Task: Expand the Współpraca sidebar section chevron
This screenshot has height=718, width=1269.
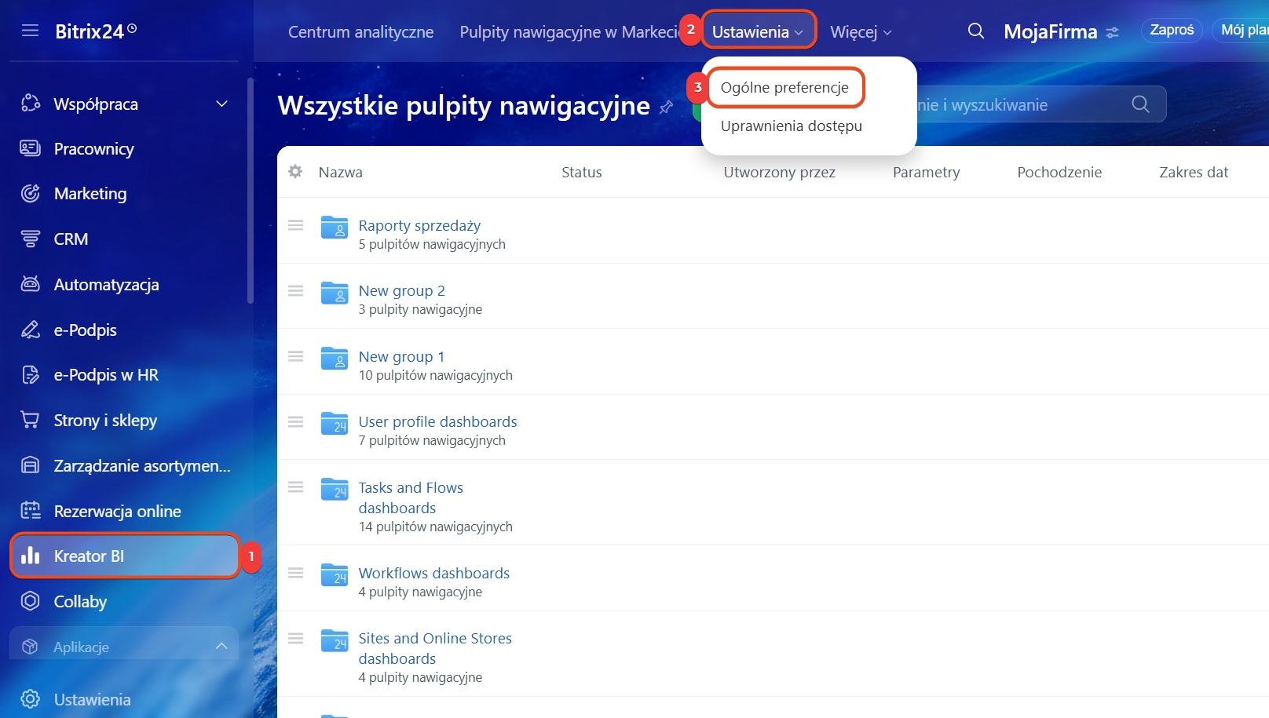Action: [x=222, y=104]
